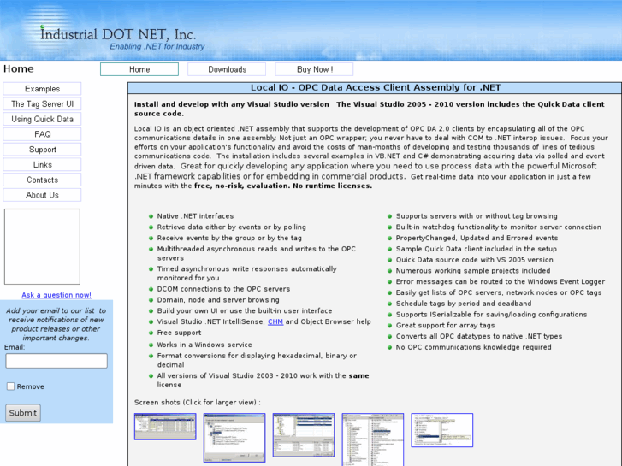Click 'Screen shots (Click for larger view)' caption

(x=197, y=403)
